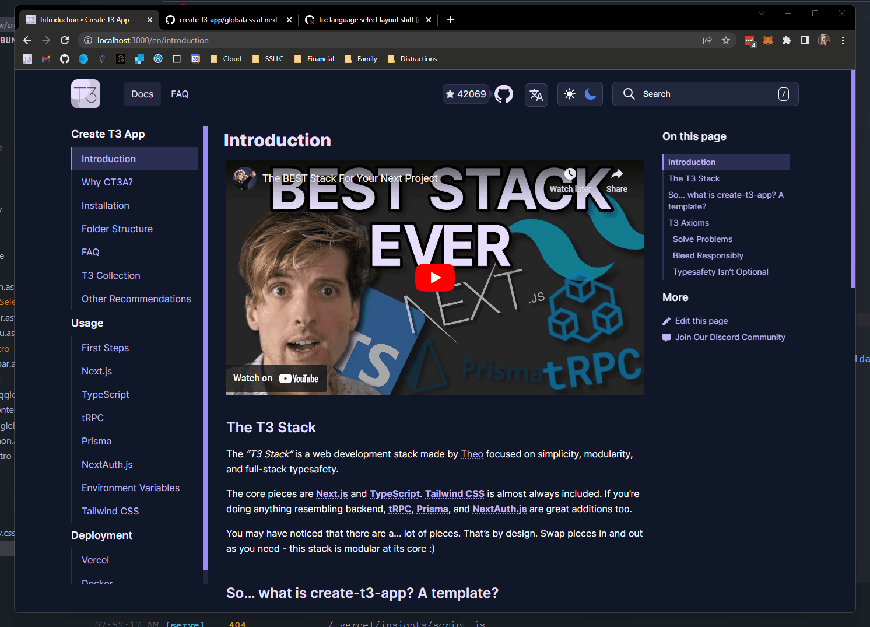Switch to the 'fix: language select layout shift' tab
Viewport: 870px width, 627px height.
click(x=370, y=20)
